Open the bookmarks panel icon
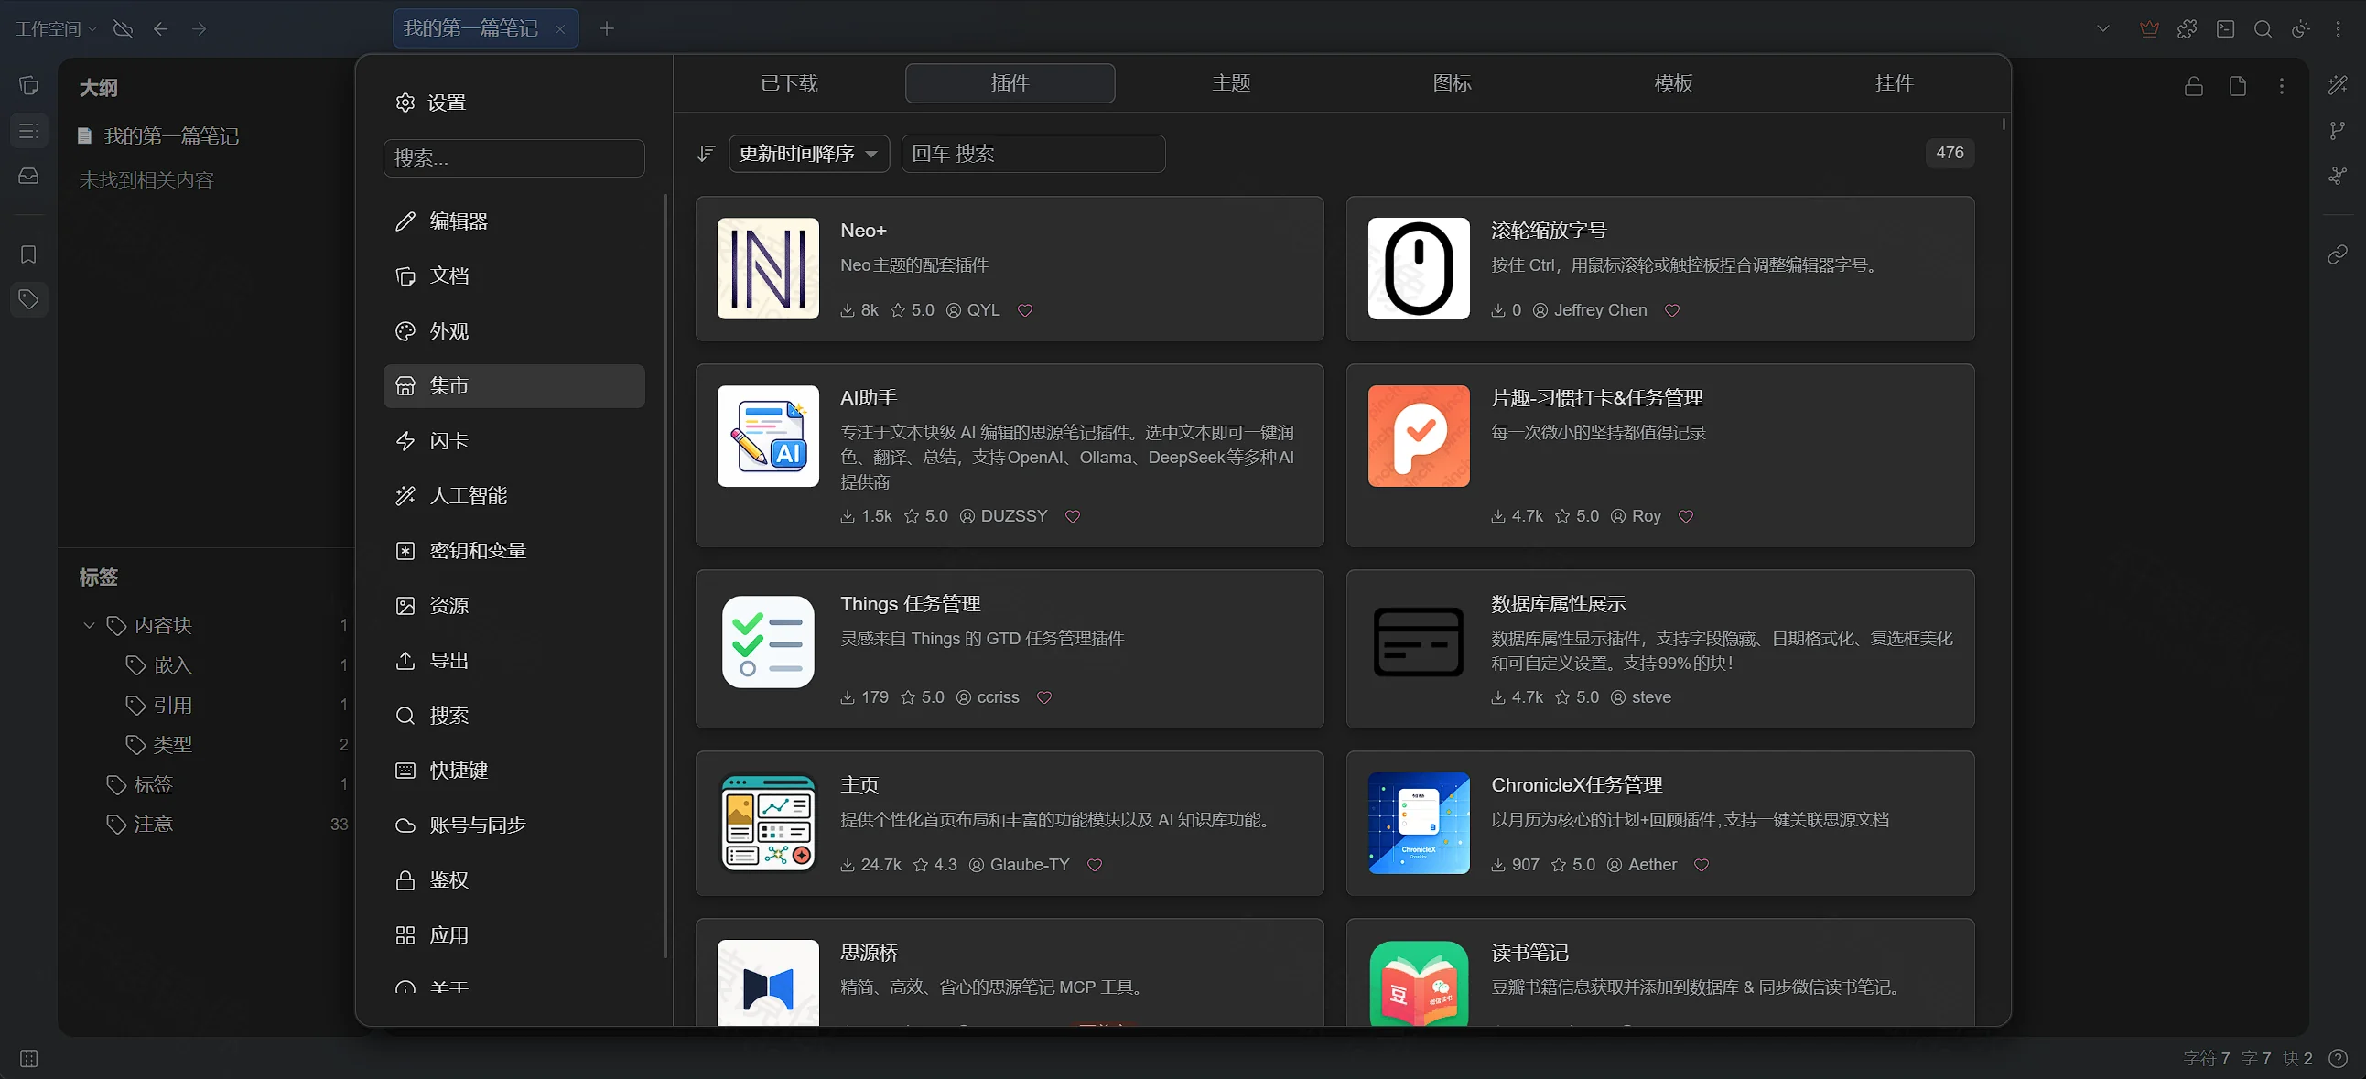The height and width of the screenshot is (1079, 2366). tap(28, 254)
